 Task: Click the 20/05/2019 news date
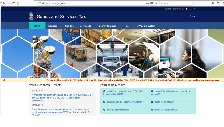(37, 91)
